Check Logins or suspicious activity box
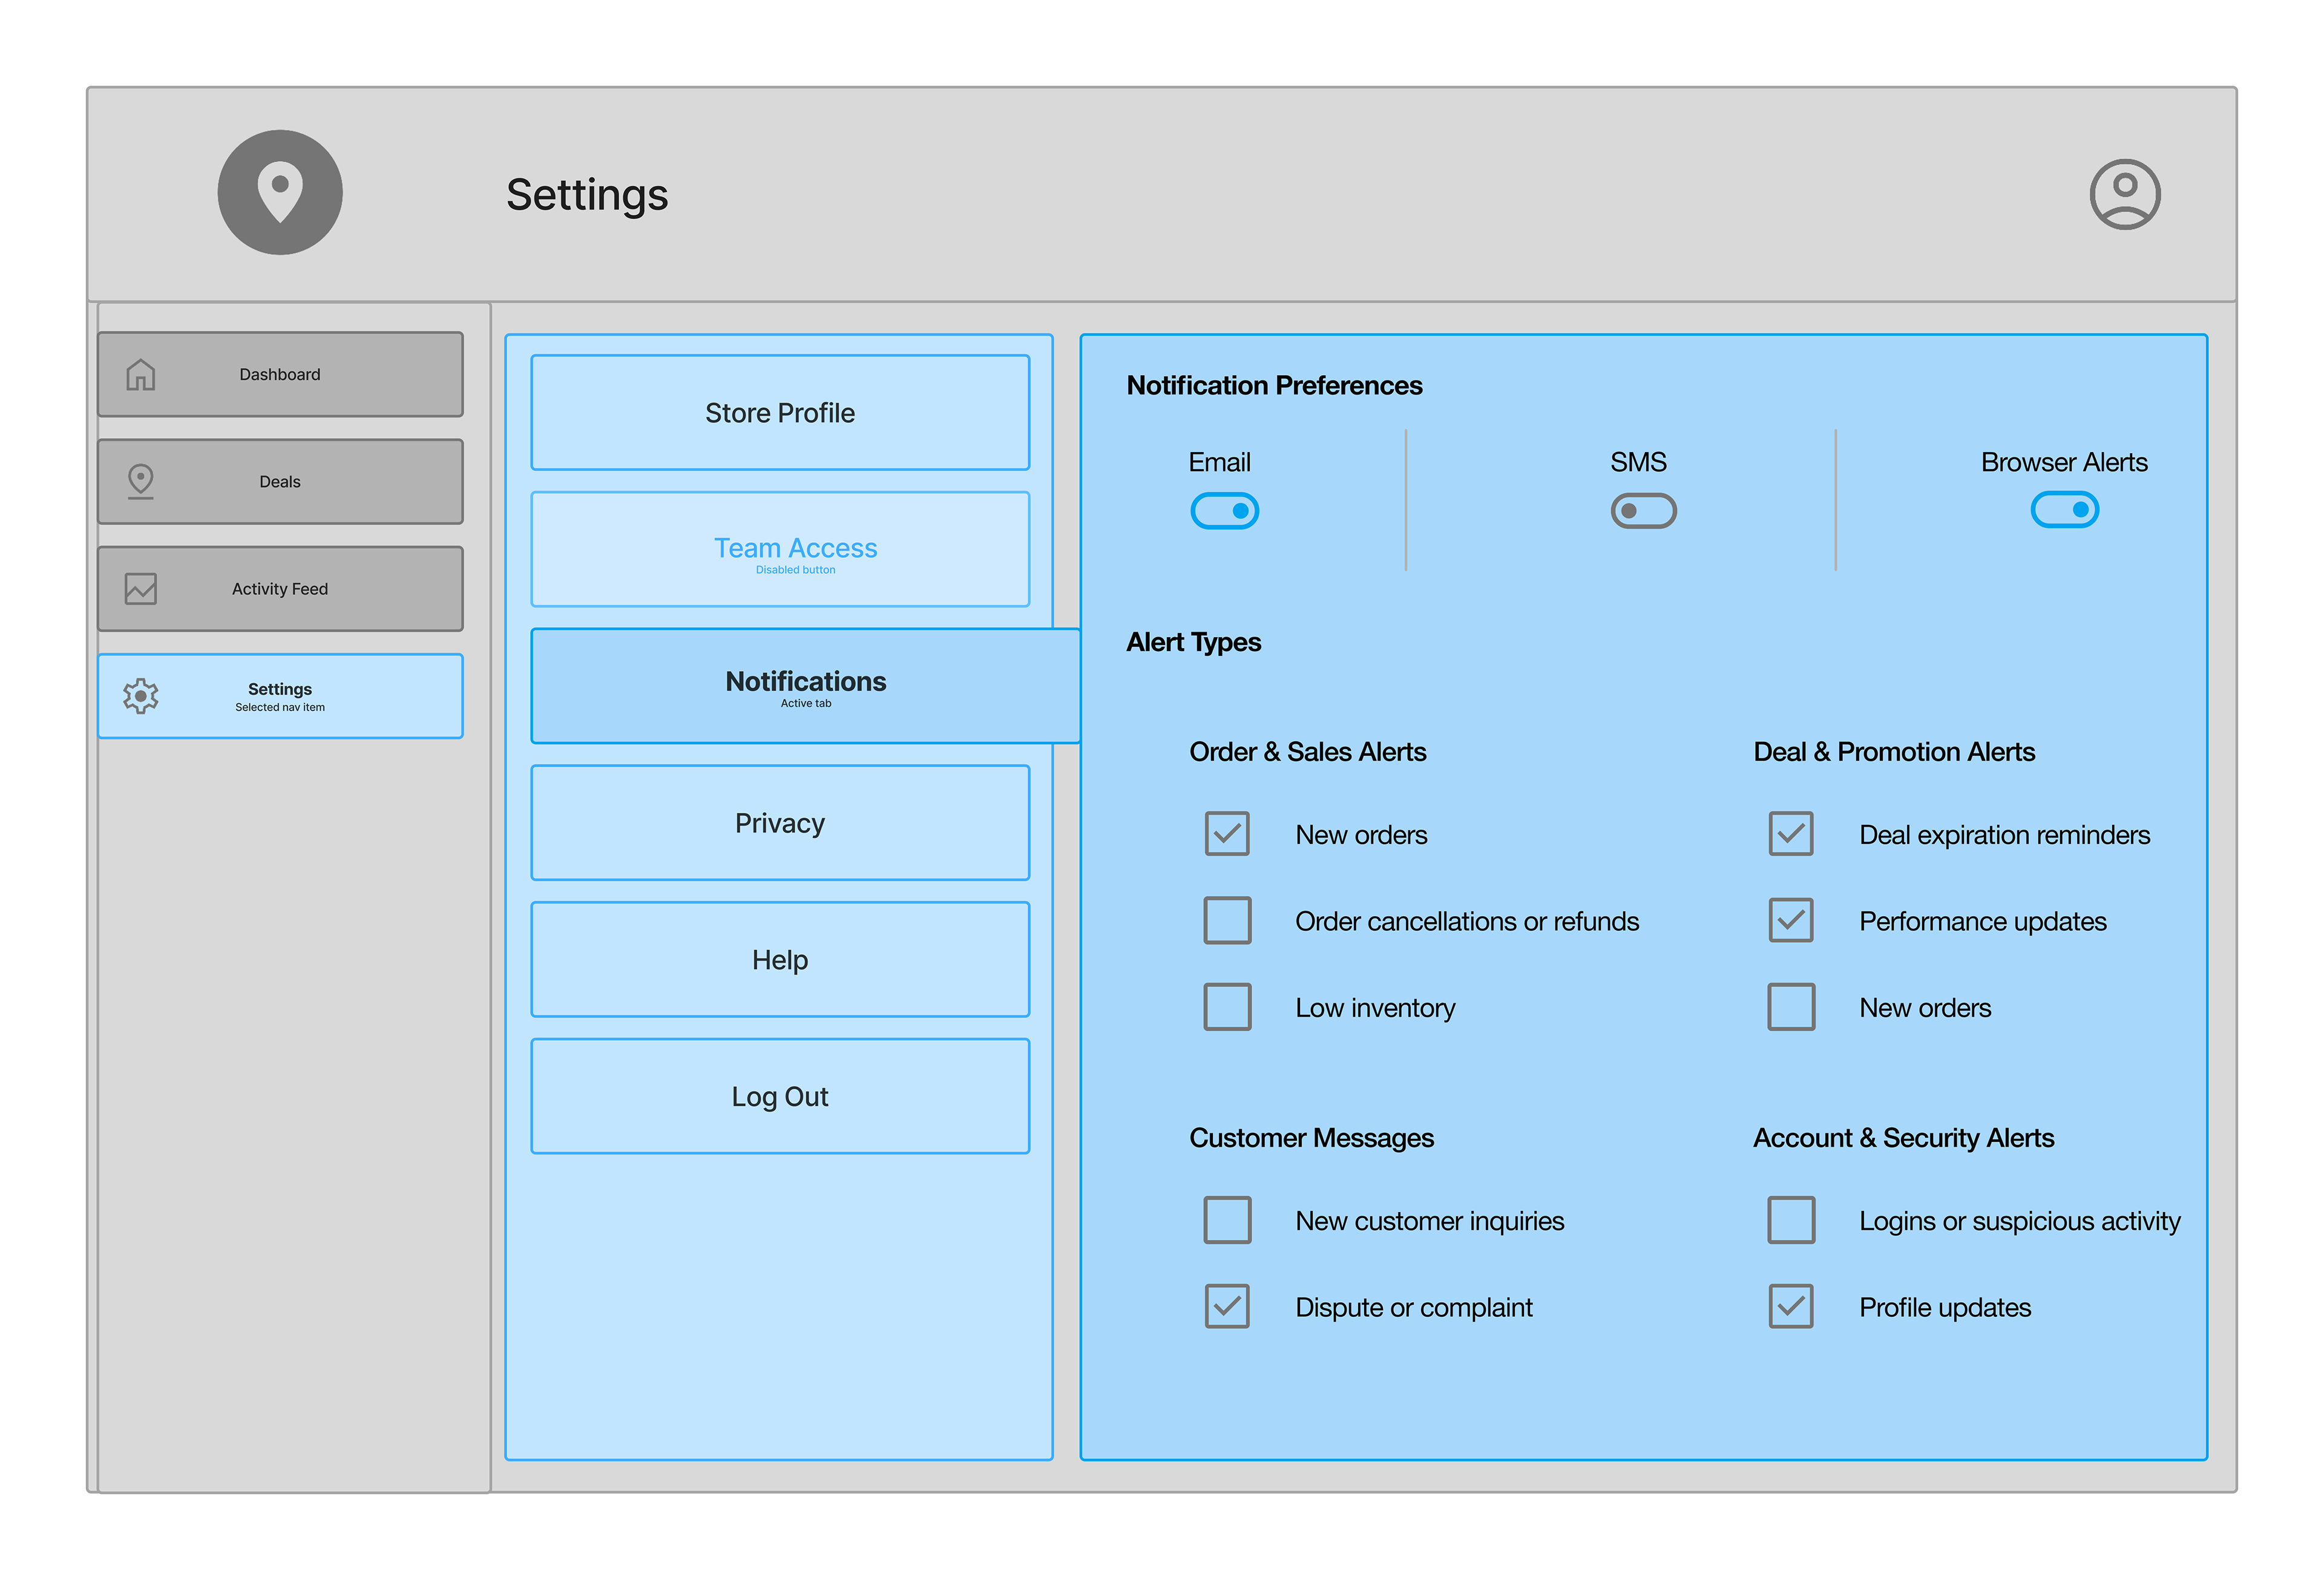 coord(1790,1220)
